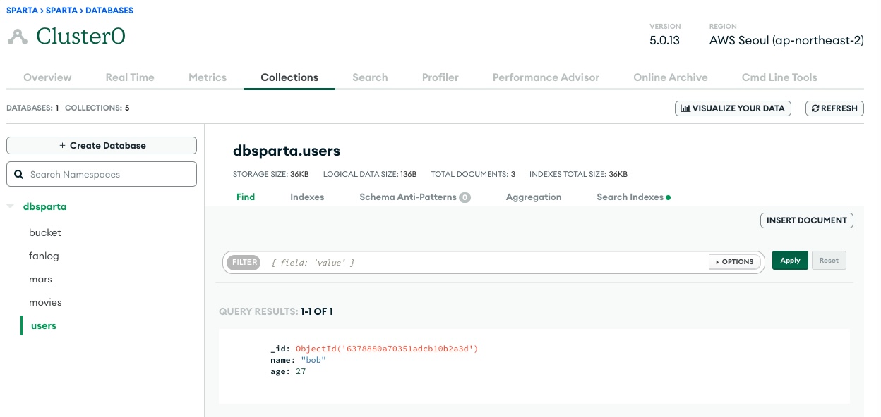Reset the query filter
This screenshot has width=881, height=417.
(x=829, y=261)
